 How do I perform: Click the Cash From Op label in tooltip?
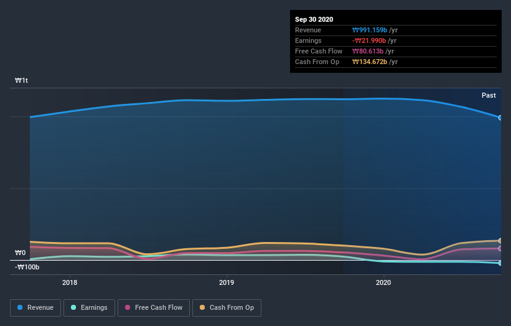tap(317, 62)
